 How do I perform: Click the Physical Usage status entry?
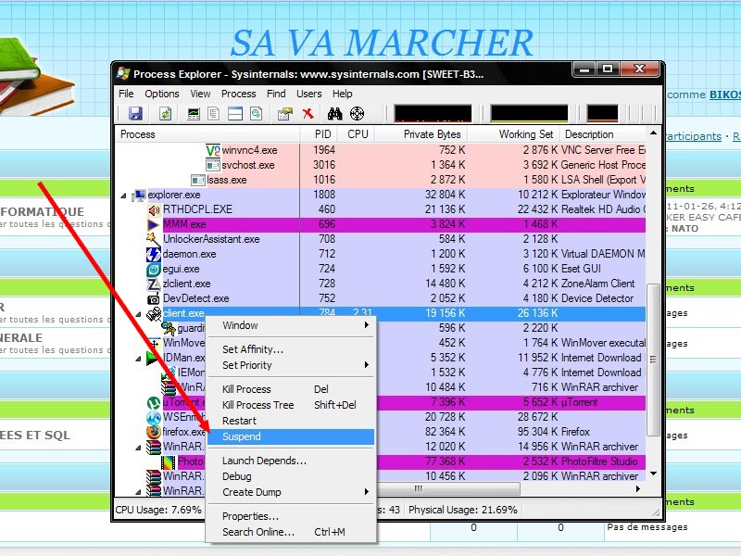(x=462, y=510)
